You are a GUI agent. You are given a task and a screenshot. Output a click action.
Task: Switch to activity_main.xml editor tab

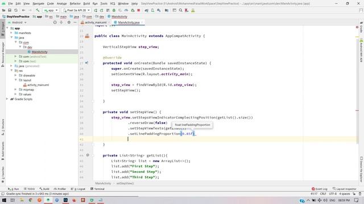pyautogui.click(x=95, y=23)
